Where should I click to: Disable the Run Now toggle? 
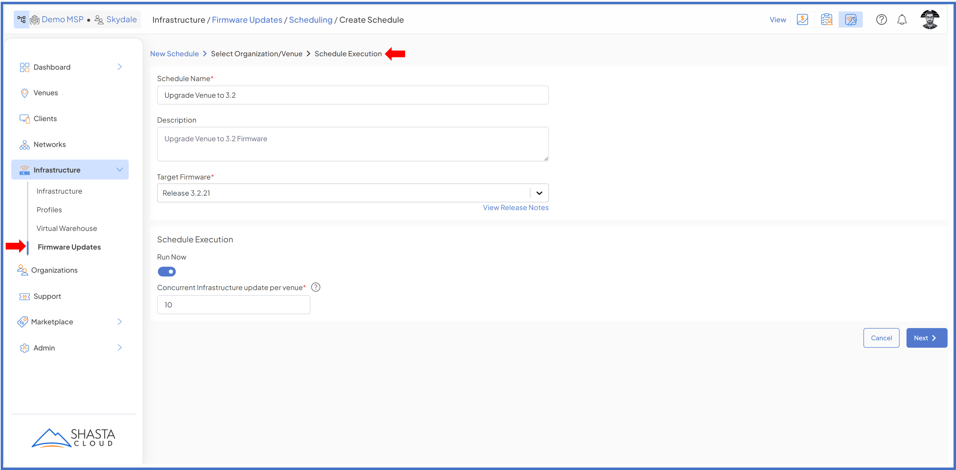click(x=167, y=272)
